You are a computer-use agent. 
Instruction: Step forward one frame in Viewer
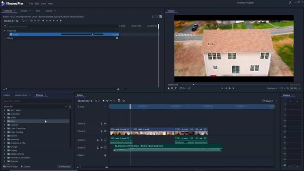[233, 88]
